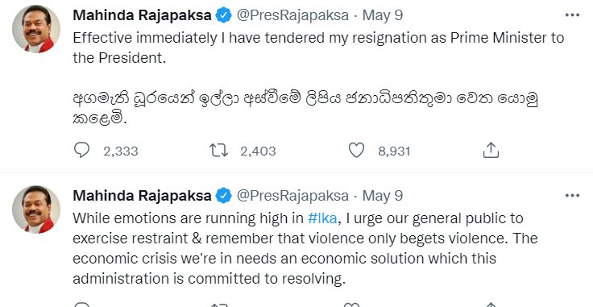Reply to the resignation tweet
The height and width of the screenshot is (307, 593).
point(81,150)
